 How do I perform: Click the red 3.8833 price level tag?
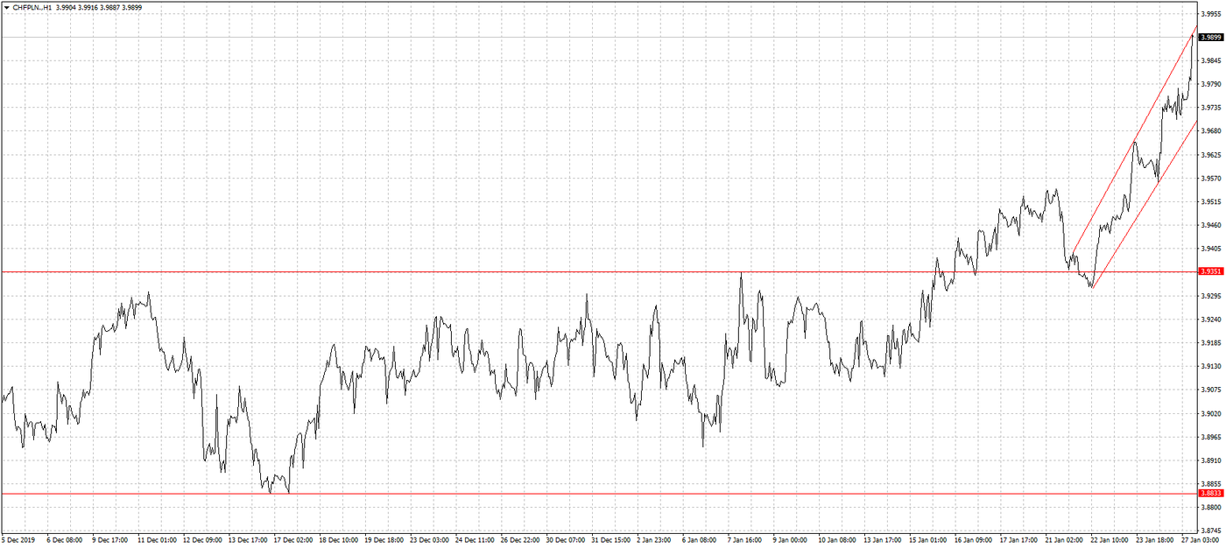coord(1211,494)
